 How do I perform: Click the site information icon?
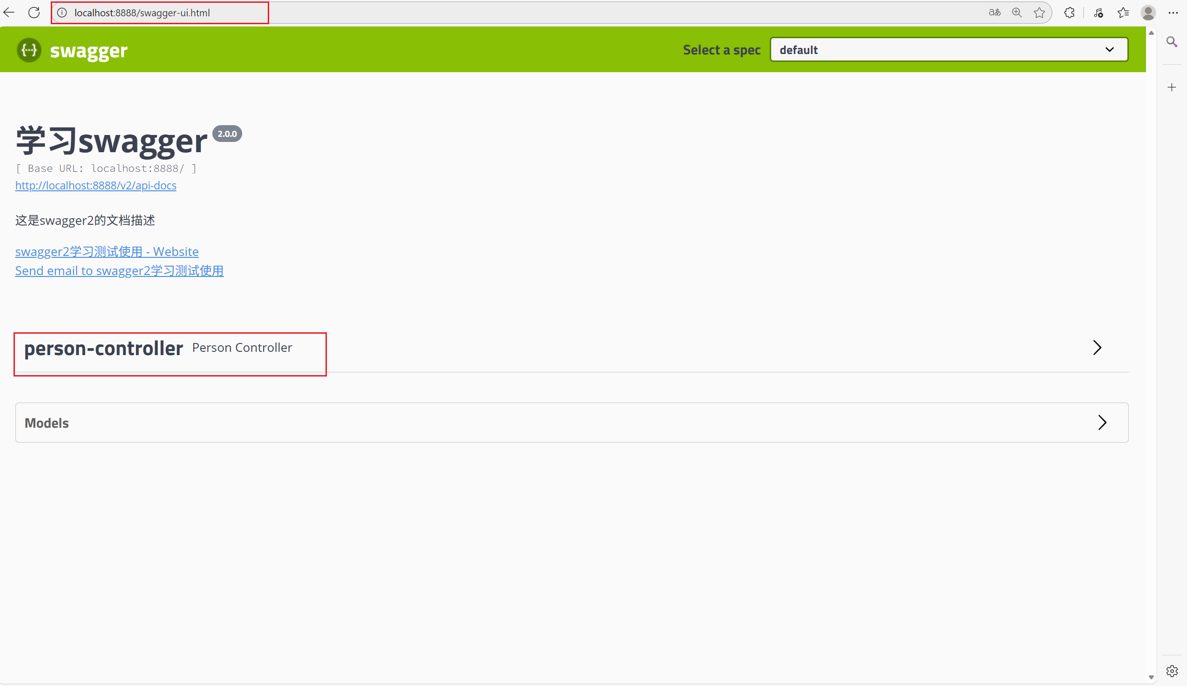click(62, 13)
